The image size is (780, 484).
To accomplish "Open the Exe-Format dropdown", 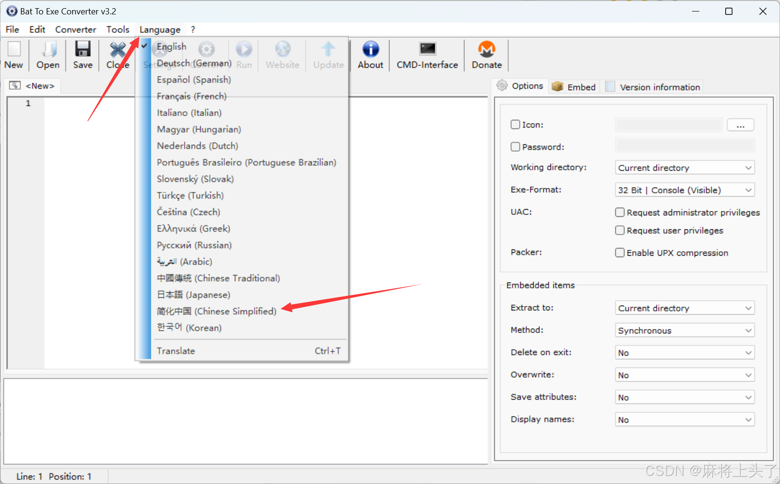I will click(685, 190).
